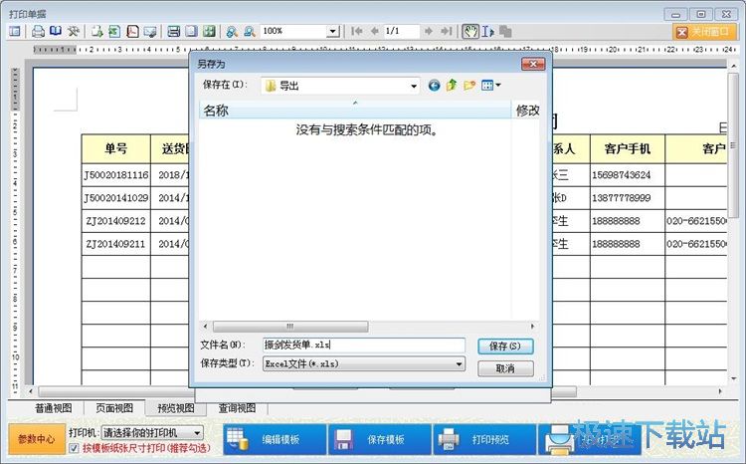
Task: Click cell J50020141029
Action: click(116, 198)
